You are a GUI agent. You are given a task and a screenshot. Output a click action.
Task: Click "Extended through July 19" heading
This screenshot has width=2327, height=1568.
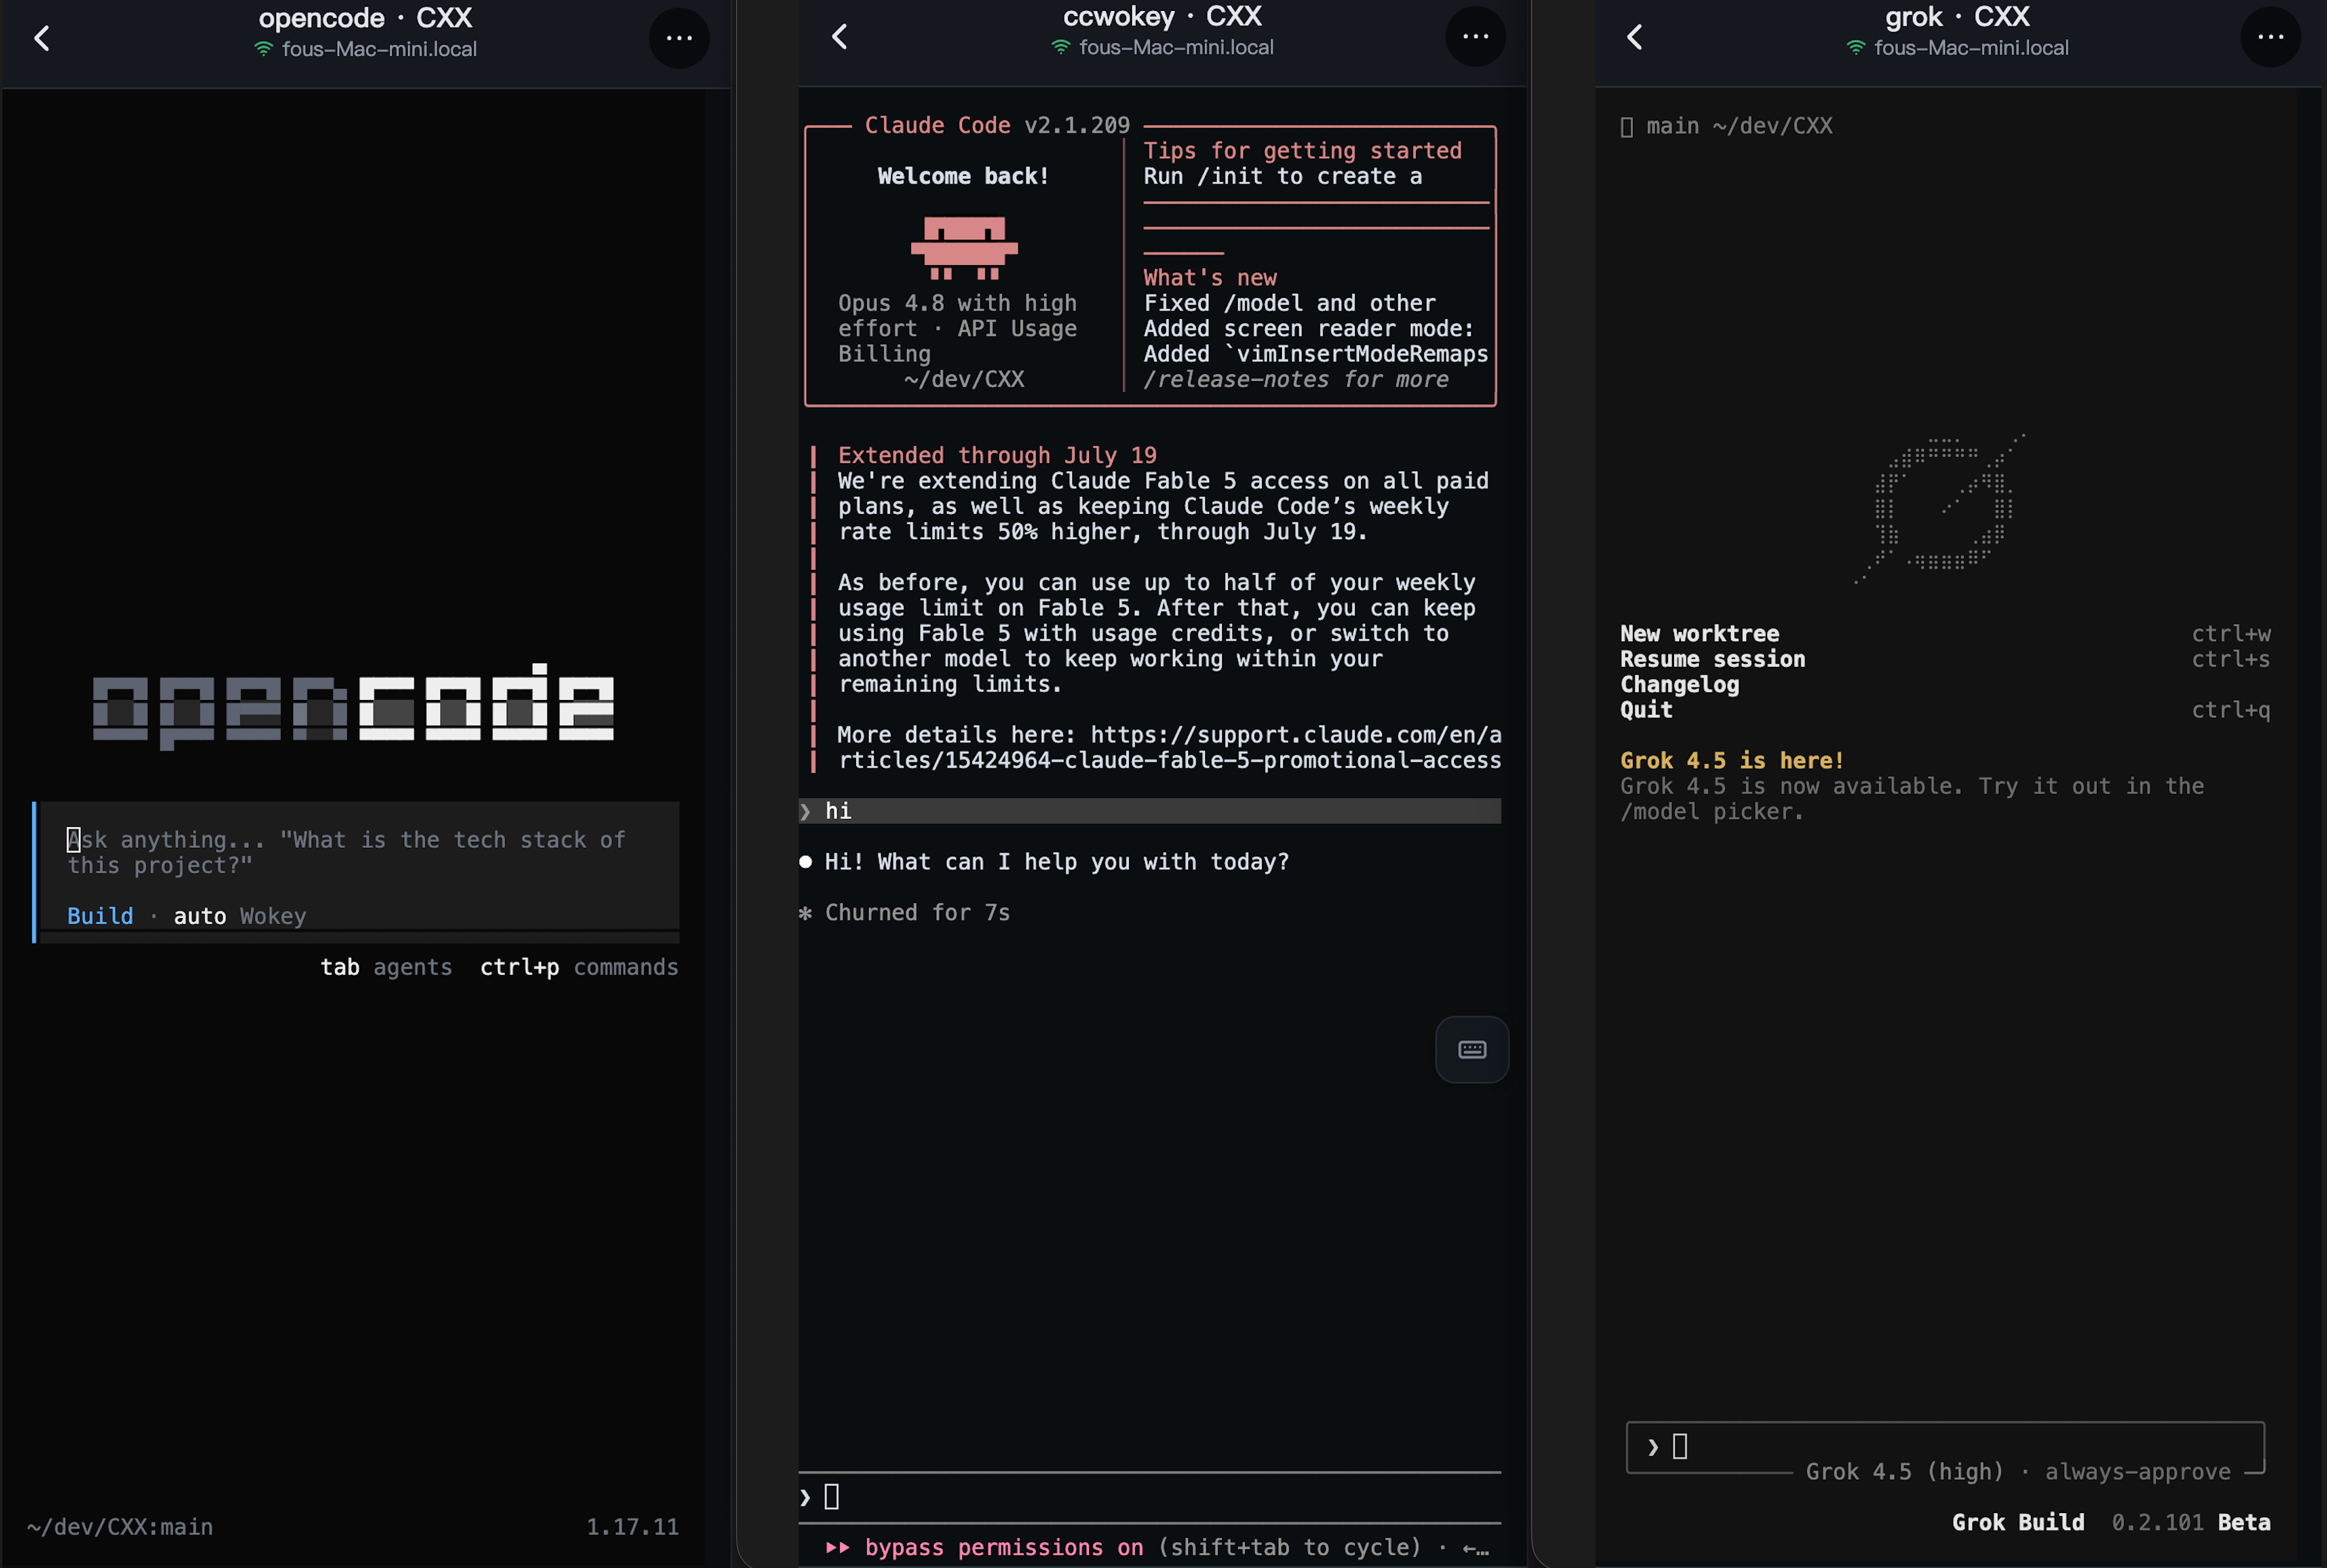click(x=997, y=455)
